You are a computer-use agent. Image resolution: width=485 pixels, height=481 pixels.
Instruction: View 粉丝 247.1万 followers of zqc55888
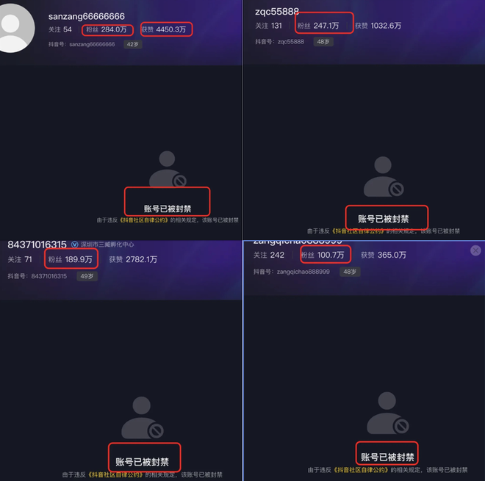point(318,26)
